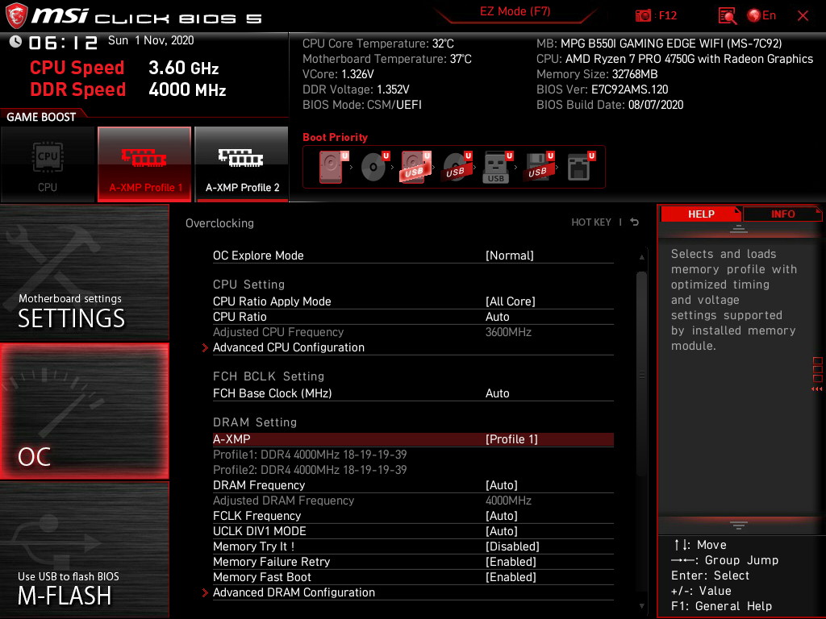Click the FCH Base Clock (MHz) value field

[x=497, y=393]
